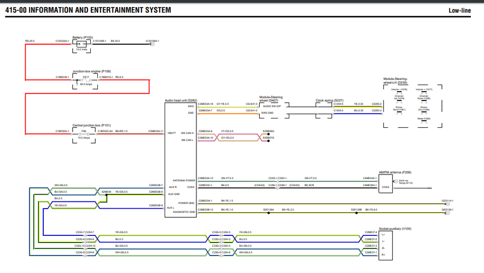Click the S2D139B splice dot
This screenshot has height=273, width=484.
356,213
